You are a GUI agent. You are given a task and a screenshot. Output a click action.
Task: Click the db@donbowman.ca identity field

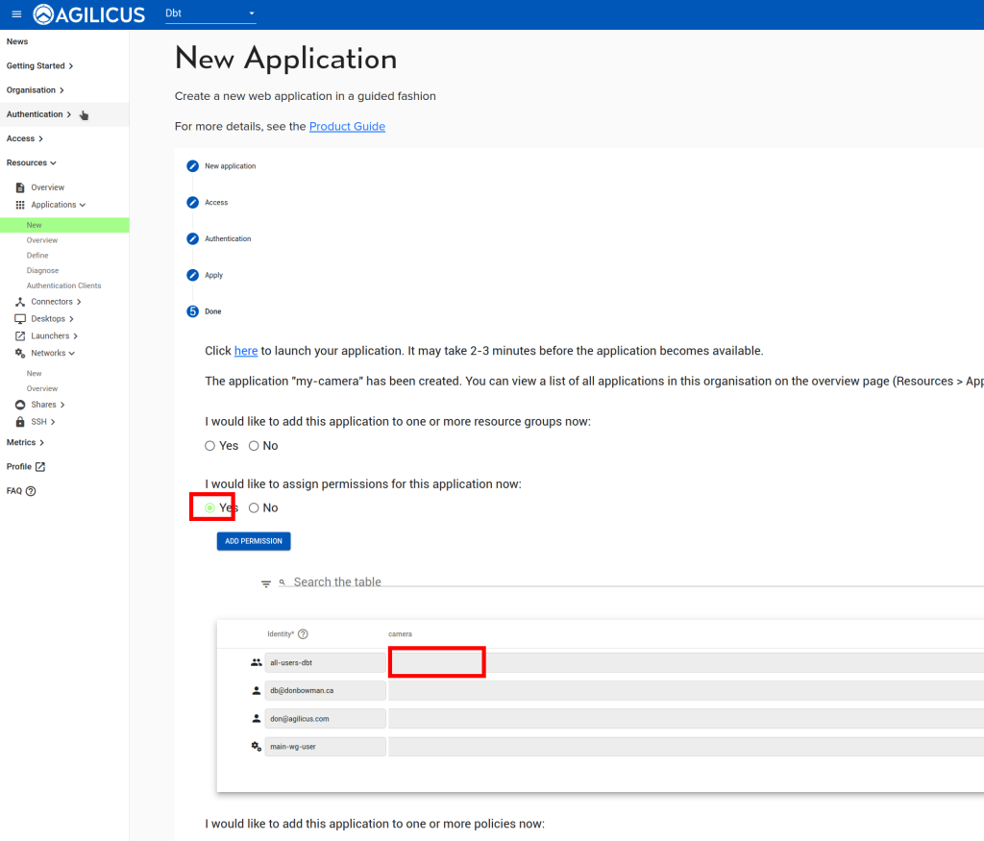(x=325, y=691)
